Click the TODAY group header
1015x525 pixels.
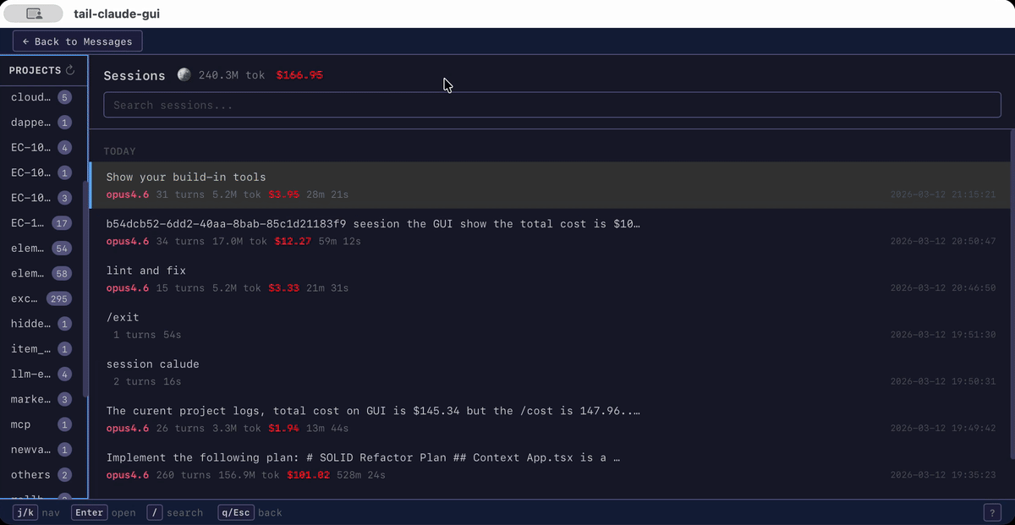120,151
